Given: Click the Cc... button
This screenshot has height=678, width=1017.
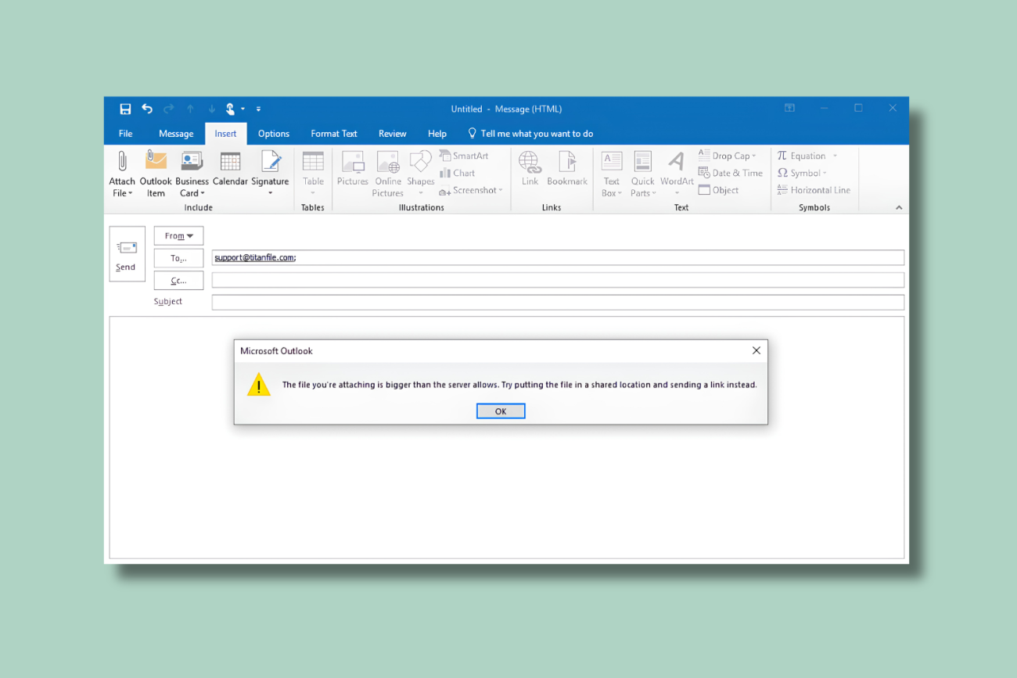Looking at the screenshot, I should [x=178, y=280].
